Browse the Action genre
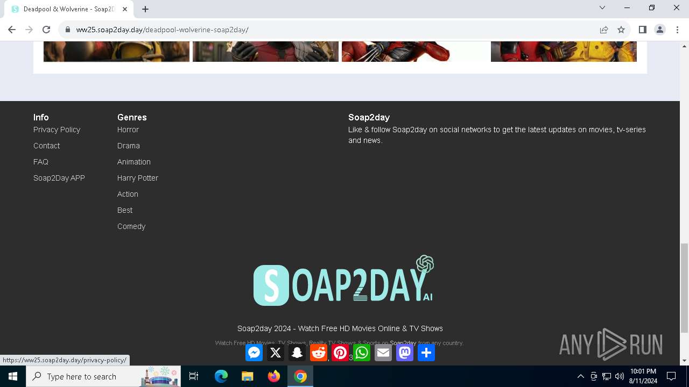This screenshot has width=689, height=387. 128,194
